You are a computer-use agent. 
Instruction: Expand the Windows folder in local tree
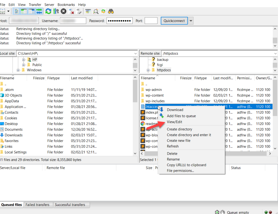click(18, 70)
